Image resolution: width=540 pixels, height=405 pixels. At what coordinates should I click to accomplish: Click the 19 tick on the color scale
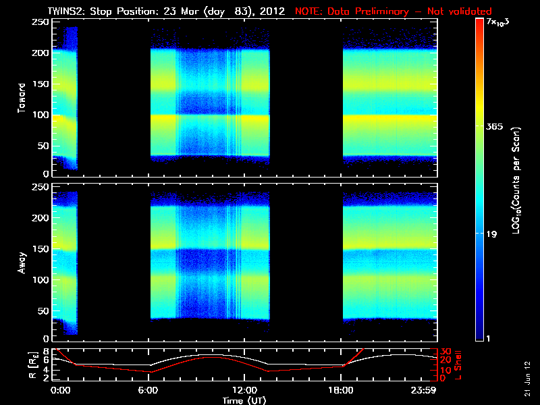click(492, 234)
